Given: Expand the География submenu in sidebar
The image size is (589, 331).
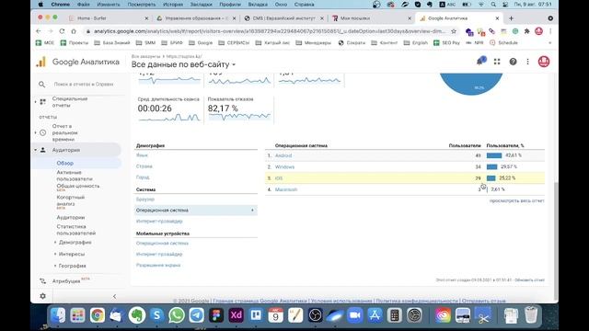Looking at the screenshot, I should tap(55, 266).
